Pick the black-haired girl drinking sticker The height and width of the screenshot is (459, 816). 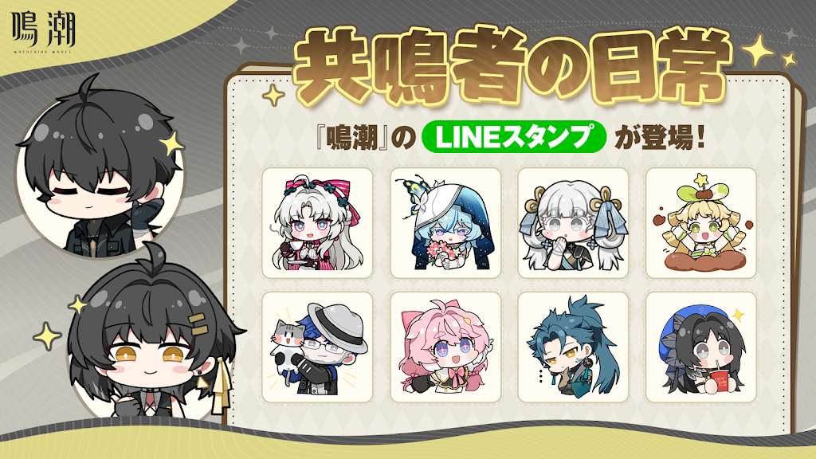pos(701,347)
